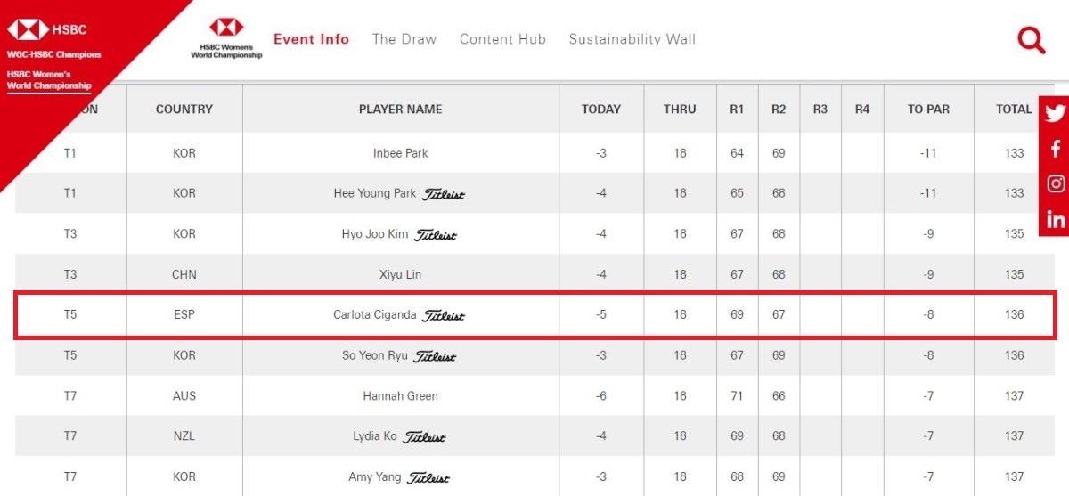Follow the WGC-HSBC Champions link
Image resolution: width=1069 pixels, height=496 pixels.
click(x=53, y=55)
